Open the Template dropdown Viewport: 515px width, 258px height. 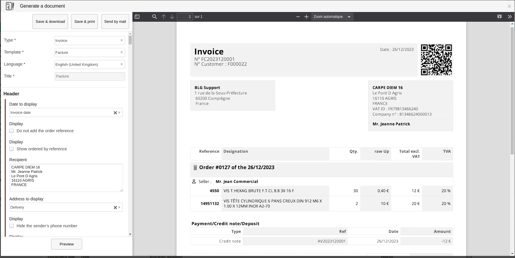(x=90, y=53)
